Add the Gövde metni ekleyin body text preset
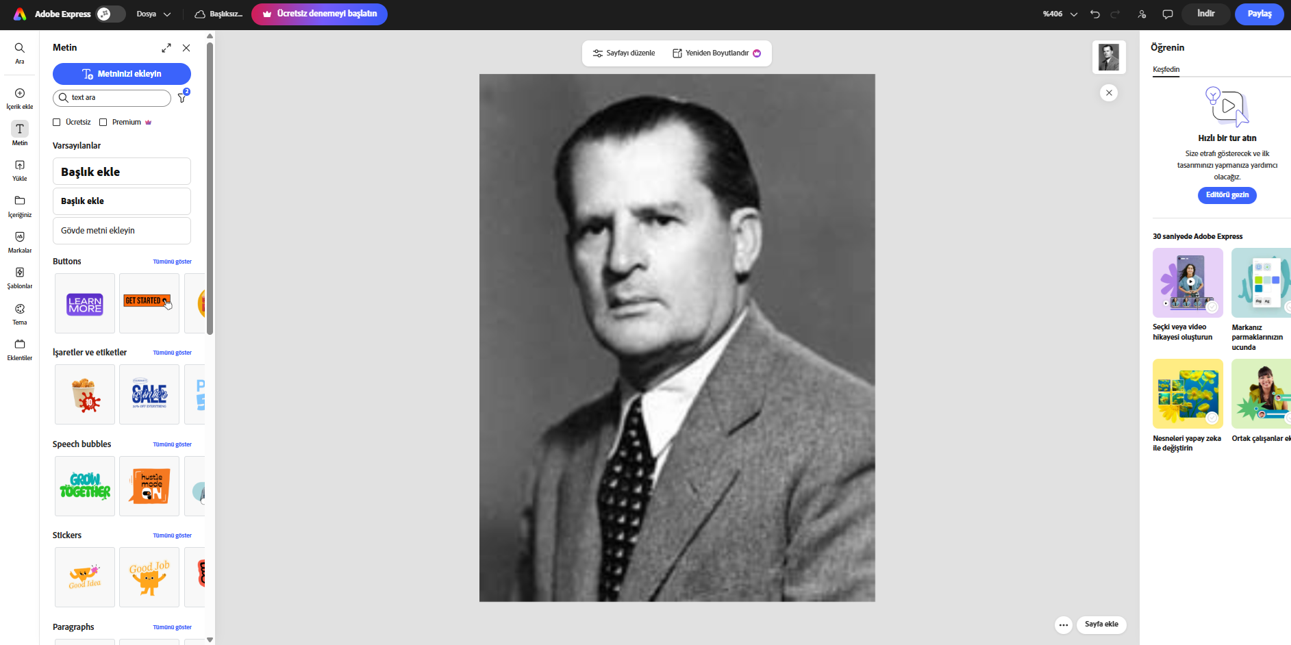 (122, 231)
